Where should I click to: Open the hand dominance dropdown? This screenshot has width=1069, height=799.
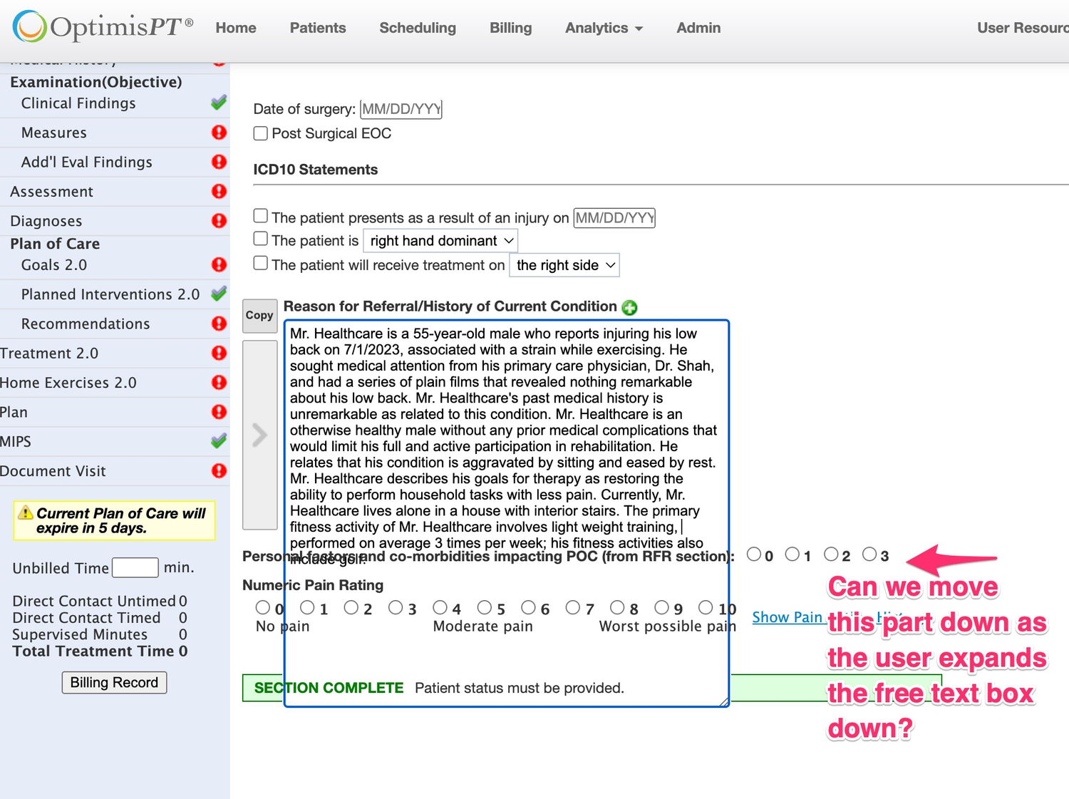(x=440, y=241)
